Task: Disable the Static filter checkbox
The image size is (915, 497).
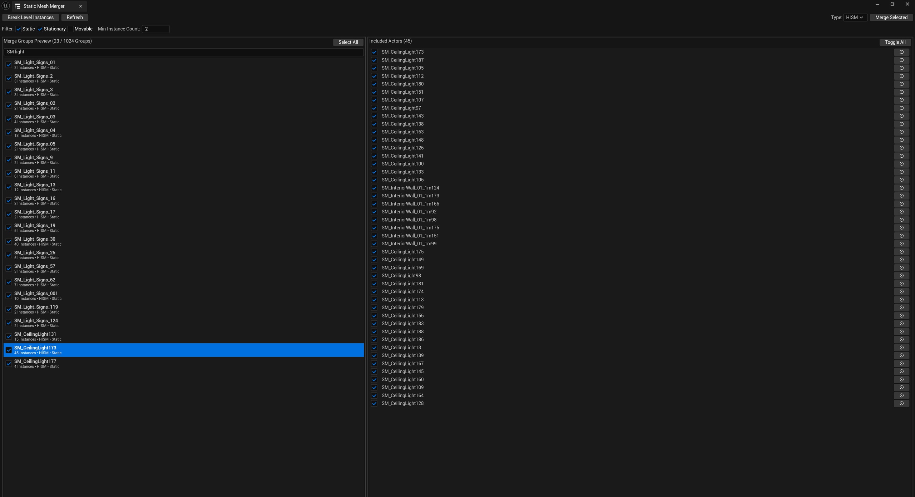Action: (x=19, y=29)
